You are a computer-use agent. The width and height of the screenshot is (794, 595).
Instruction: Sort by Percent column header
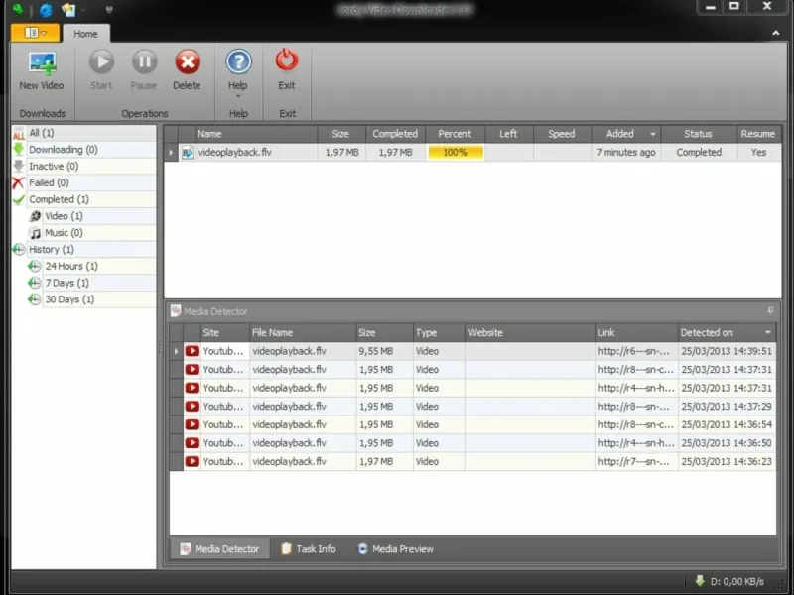click(x=455, y=134)
